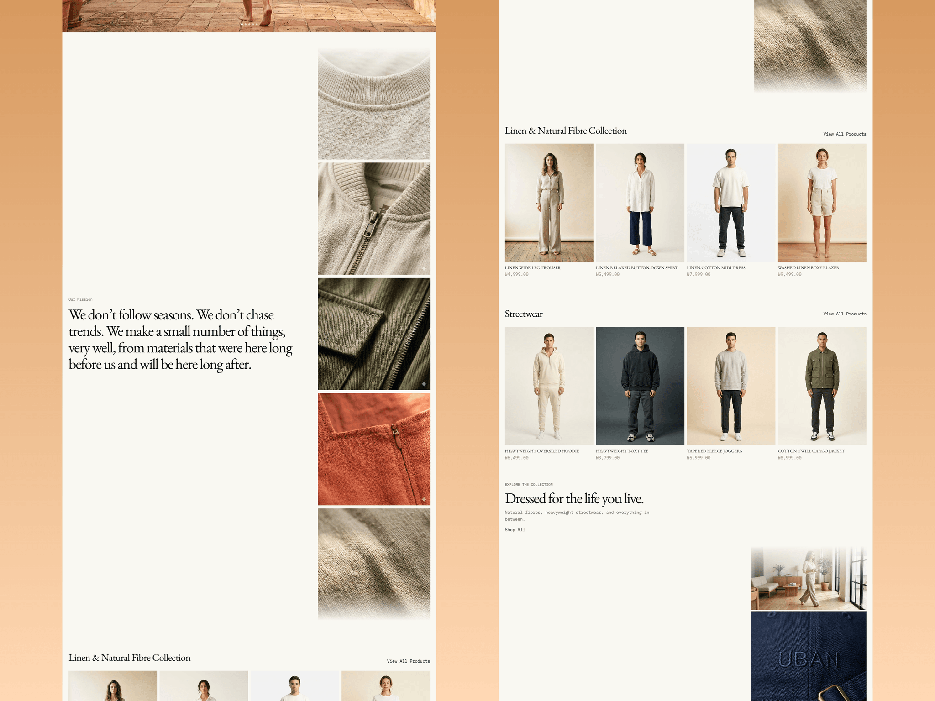Open the Linen Relaxed Button-Down Shirt photo
The image size is (935, 701).
(640, 203)
